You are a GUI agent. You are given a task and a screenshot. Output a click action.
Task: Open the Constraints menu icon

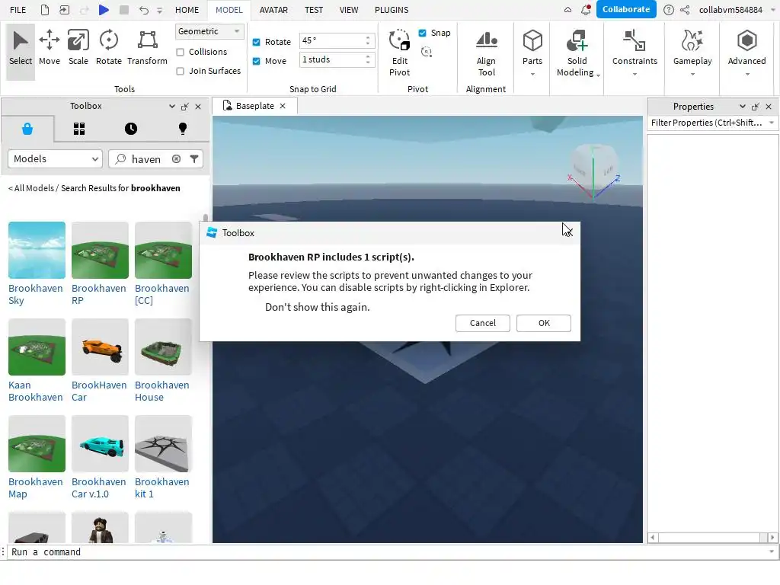pos(635,40)
